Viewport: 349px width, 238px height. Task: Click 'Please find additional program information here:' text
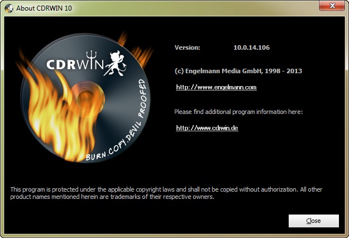click(238, 112)
